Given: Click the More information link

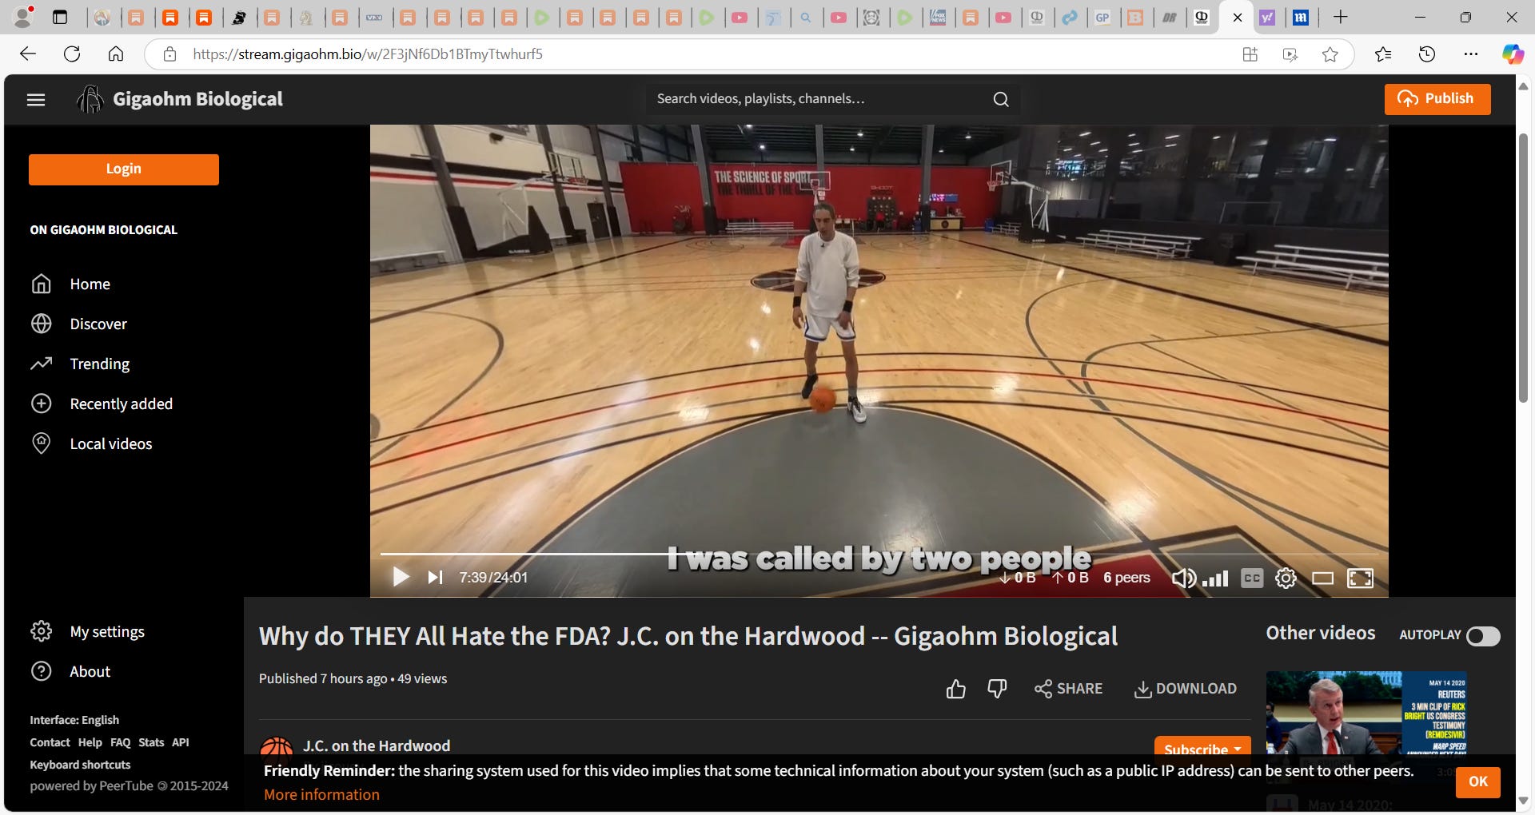Looking at the screenshot, I should pos(321,795).
